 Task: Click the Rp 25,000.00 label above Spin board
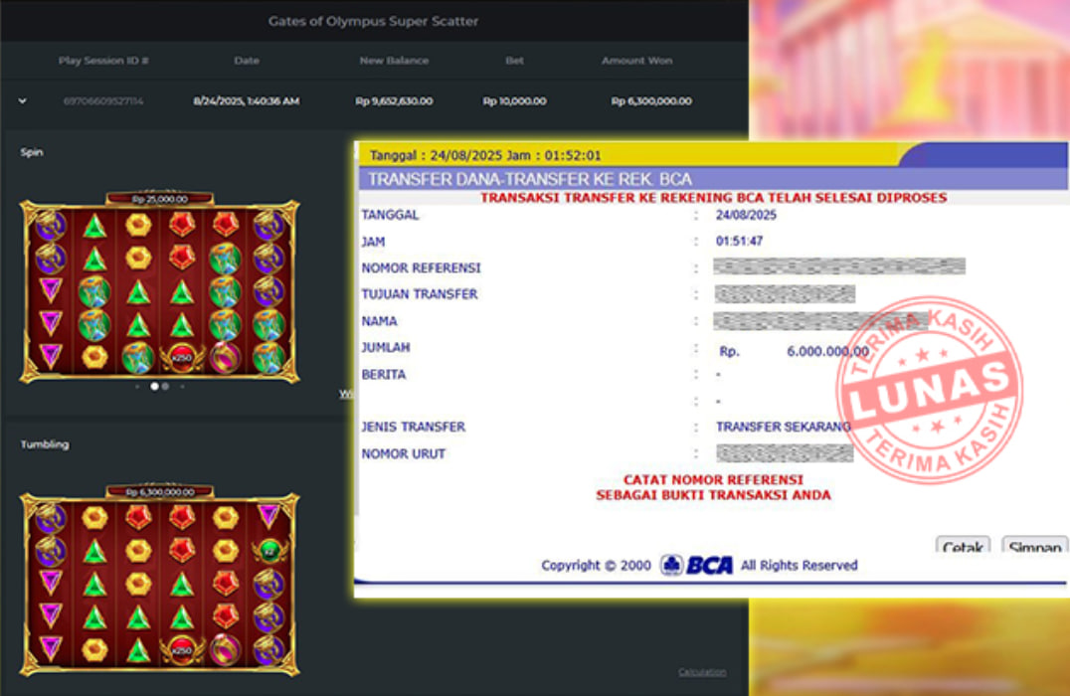[x=160, y=199]
